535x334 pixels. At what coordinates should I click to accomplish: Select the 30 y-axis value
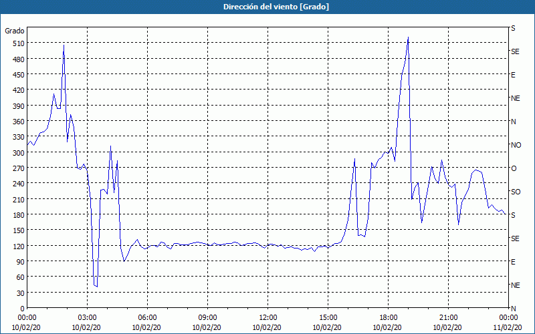pyautogui.click(x=21, y=293)
